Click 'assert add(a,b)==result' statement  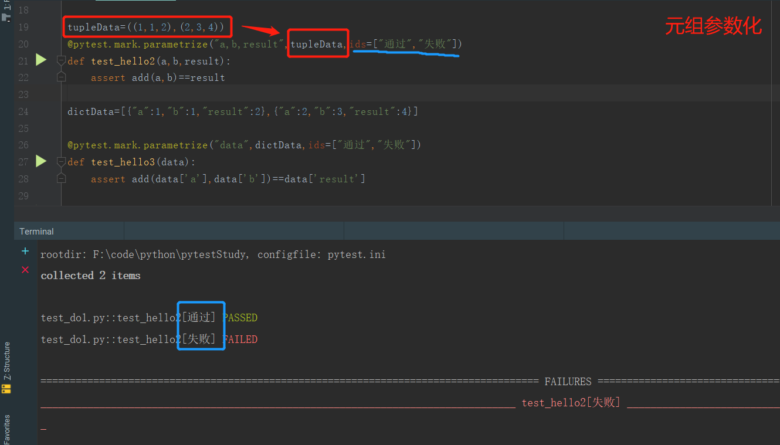pyautogui.click(x=158, y=77)
